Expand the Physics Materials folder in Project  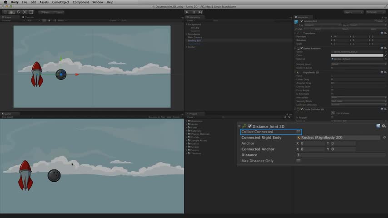[x=187, y=134]
